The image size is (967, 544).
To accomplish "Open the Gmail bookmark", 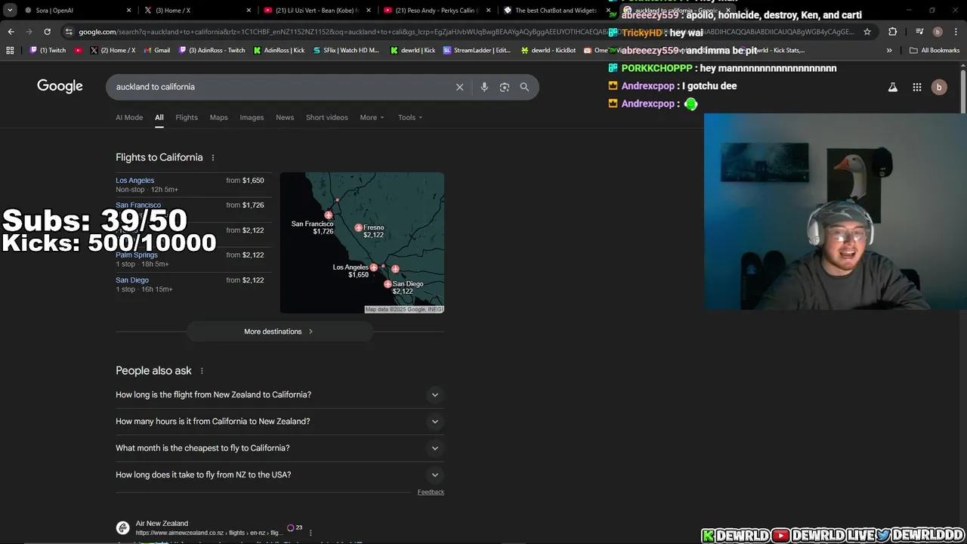I will 156,50.
